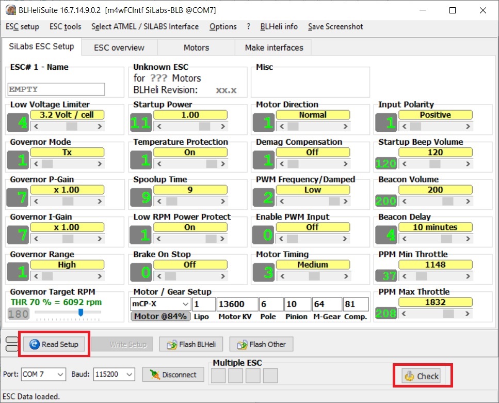Open the COM 7 port dropdown

(43, 375)
